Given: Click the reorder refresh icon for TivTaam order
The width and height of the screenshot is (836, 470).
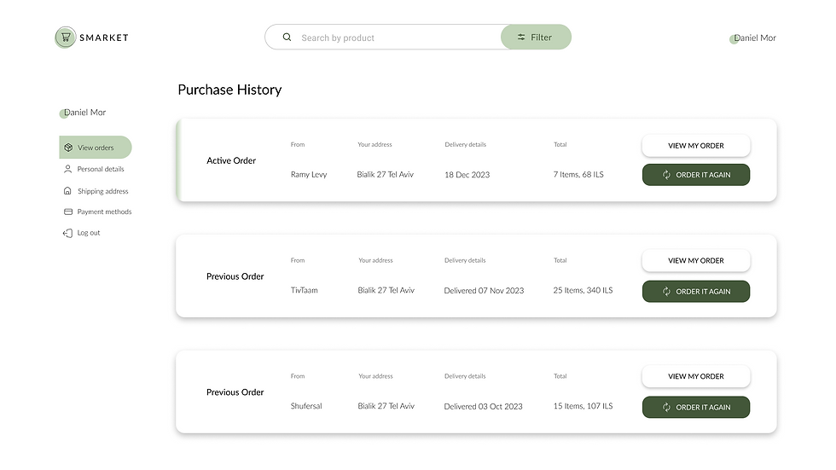Looking at the screenshot, I should click(x=666, y=292).
